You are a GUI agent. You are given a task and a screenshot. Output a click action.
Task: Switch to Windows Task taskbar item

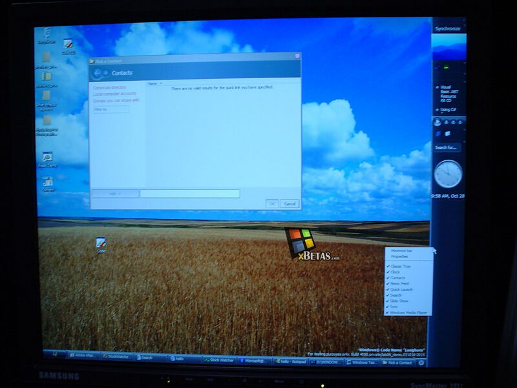362,362
